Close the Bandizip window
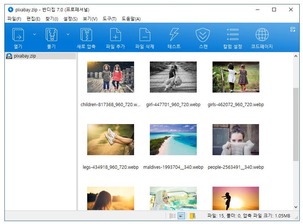The image size is (303, 224). tap(291, 10)
